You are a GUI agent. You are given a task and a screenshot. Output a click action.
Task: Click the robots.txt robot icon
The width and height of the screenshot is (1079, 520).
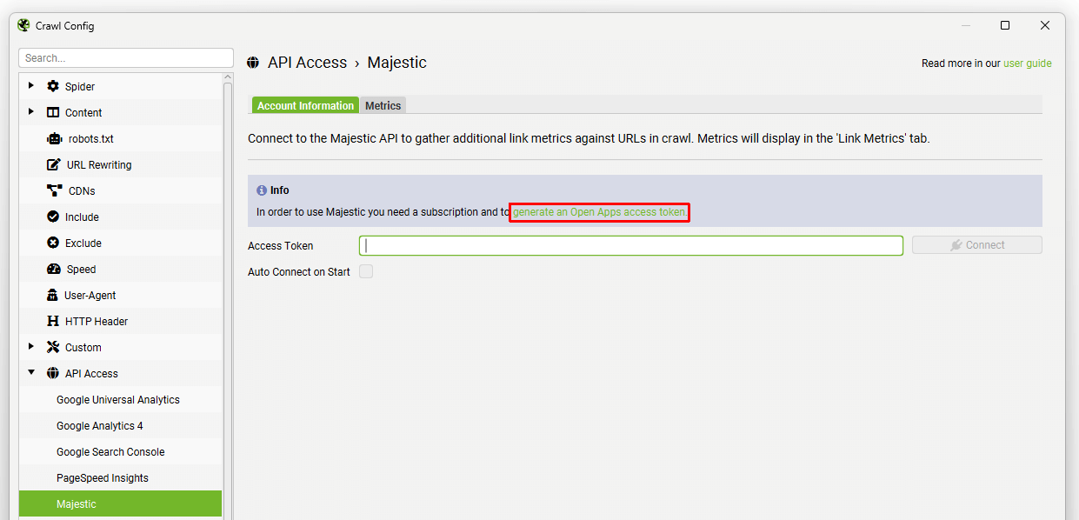(x=54, y=139)
